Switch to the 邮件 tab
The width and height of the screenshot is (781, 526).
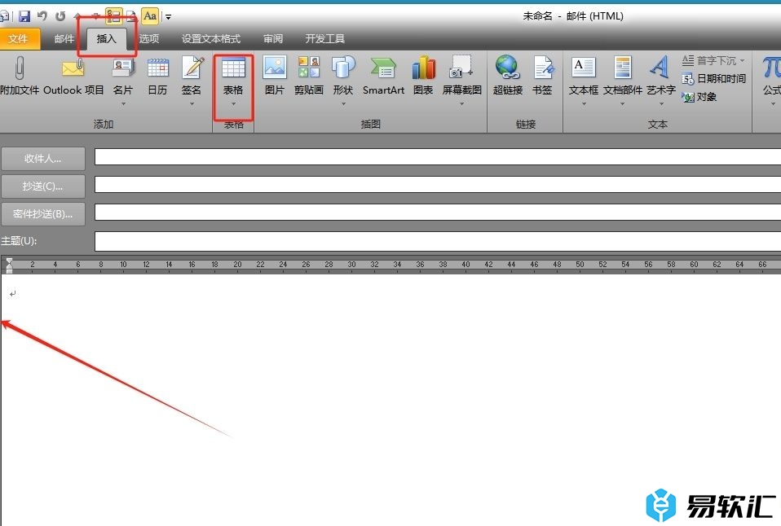[64, 39]
